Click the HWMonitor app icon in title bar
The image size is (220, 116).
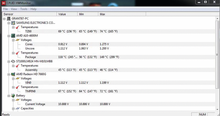click(3, 3)
